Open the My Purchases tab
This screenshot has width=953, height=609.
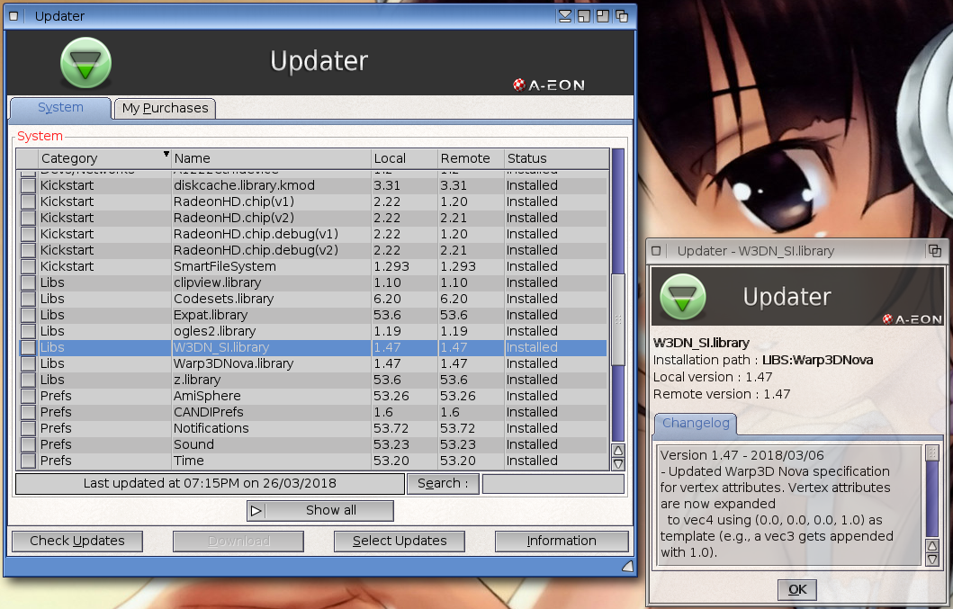click(x=165, y=108)
